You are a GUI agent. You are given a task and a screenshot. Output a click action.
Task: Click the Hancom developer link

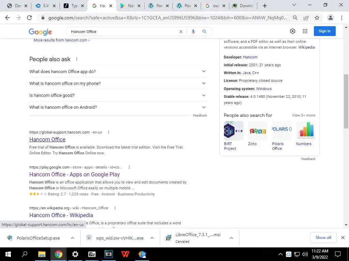[x=250, y=57]
